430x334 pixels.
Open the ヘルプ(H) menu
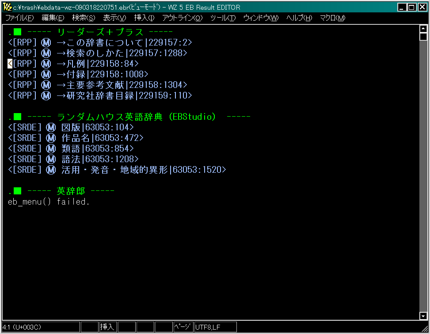(x=299, y=18)
